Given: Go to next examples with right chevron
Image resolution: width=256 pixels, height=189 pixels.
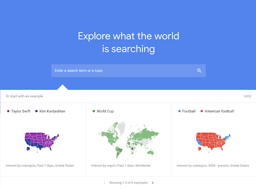Looking at the screenshot, I should (x=152, y=183).
